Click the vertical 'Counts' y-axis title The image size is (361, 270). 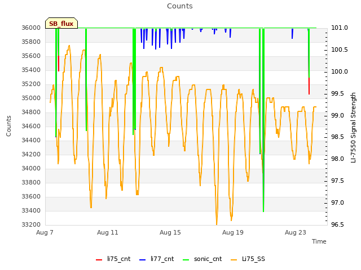8,126
